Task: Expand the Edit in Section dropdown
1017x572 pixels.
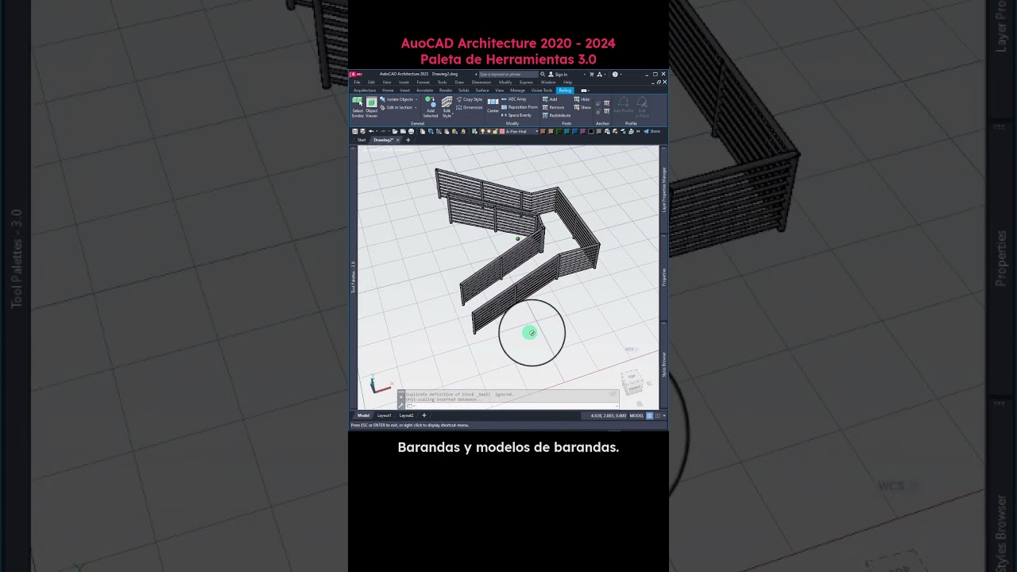Action: (416, 107)
